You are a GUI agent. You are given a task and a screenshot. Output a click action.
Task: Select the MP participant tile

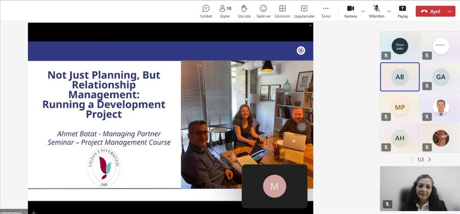[400, 107]
